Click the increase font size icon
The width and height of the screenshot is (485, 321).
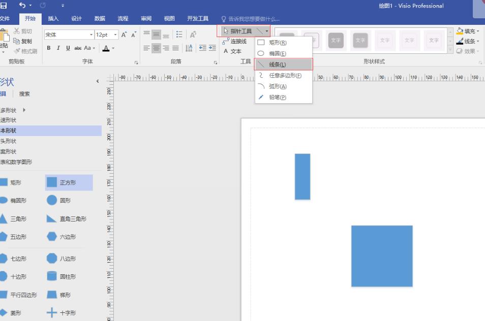pyautogui.click(x=124, y=35)
